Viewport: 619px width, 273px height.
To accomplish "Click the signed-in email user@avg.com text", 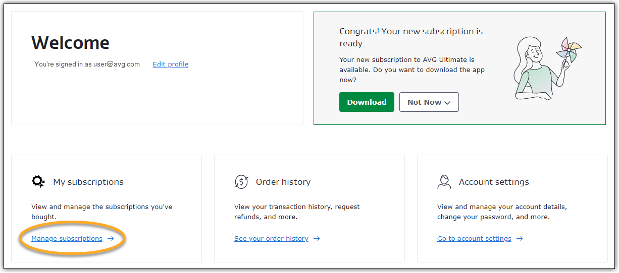I will [x=117, y=64].
